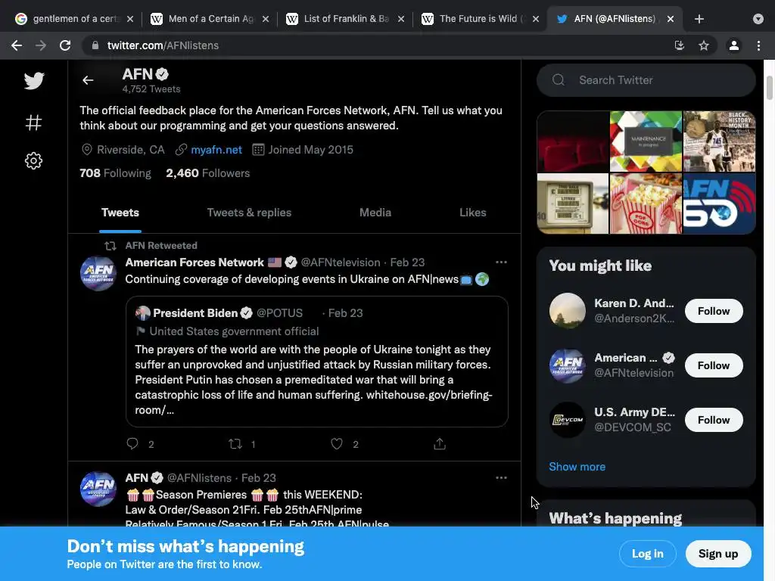Open more options on AFN Season Premieres tweet
The image size is (775, 581).
tap(501, 478)
